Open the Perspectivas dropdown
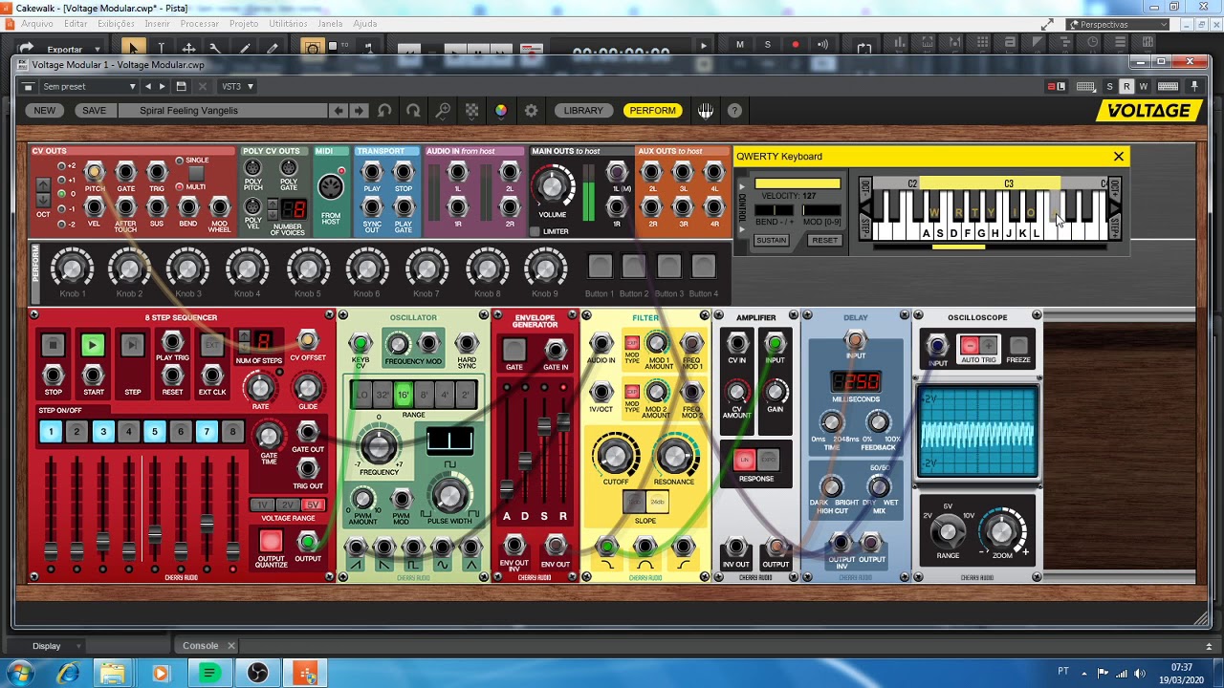1224x688 pixels. 1119,25
